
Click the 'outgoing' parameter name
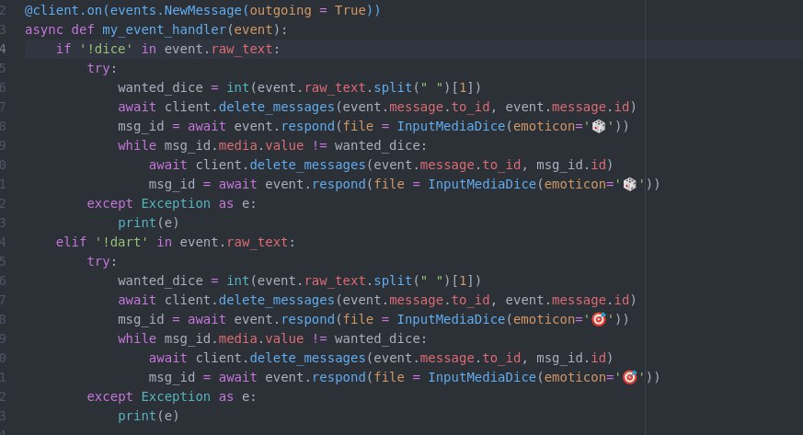281,10
